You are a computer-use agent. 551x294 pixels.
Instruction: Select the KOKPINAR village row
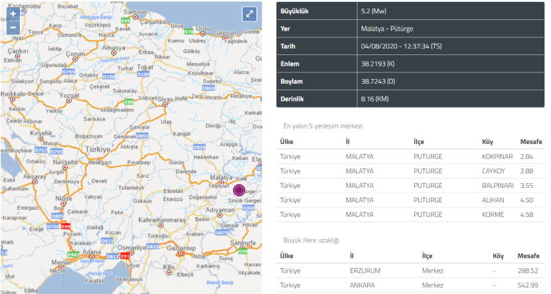pos(410,156)
